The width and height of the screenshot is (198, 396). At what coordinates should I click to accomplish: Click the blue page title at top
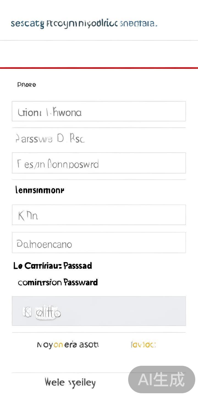[x=84, y=24]
